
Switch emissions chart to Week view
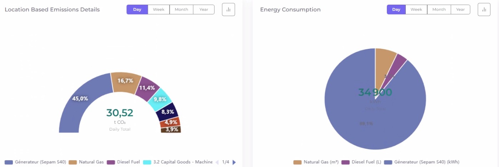click(x=159, y=10)
